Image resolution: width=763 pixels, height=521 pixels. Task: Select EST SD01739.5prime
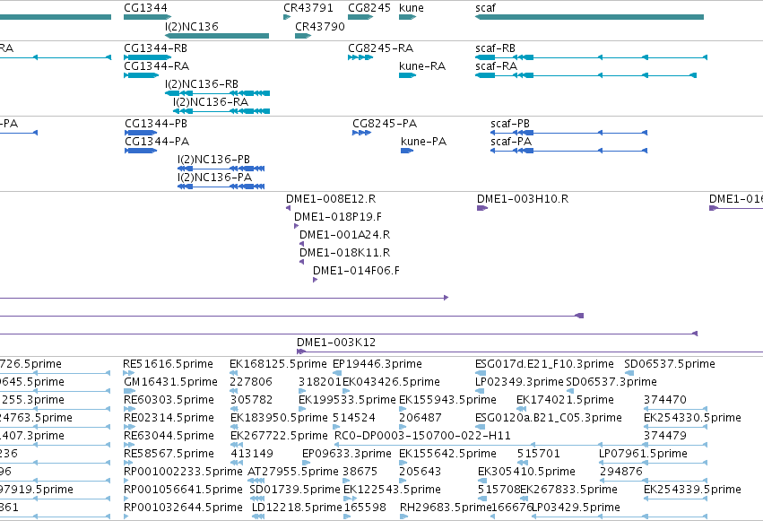295,490
